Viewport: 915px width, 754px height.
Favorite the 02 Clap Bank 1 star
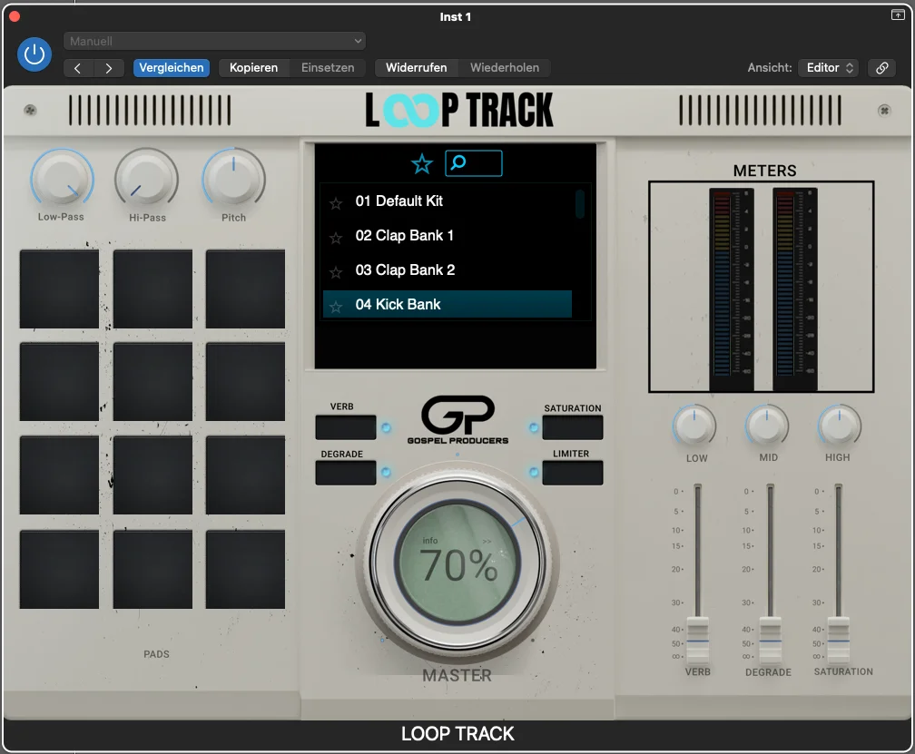click(336, 238)
